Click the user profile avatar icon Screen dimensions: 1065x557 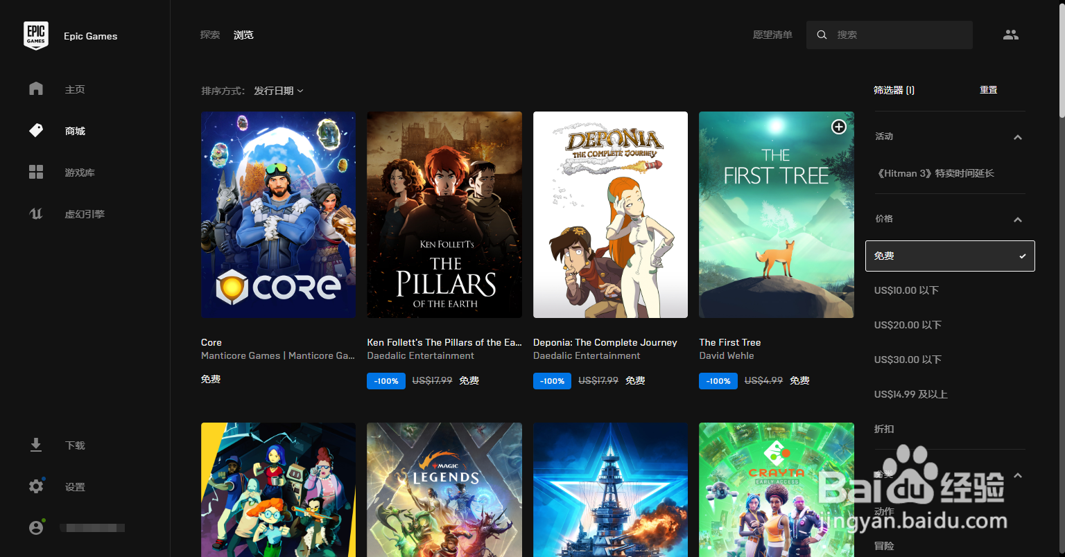(x=36, y=528)
